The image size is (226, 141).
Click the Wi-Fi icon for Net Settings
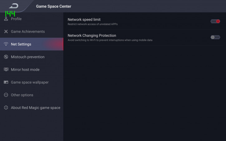click(x=6, y=44)
